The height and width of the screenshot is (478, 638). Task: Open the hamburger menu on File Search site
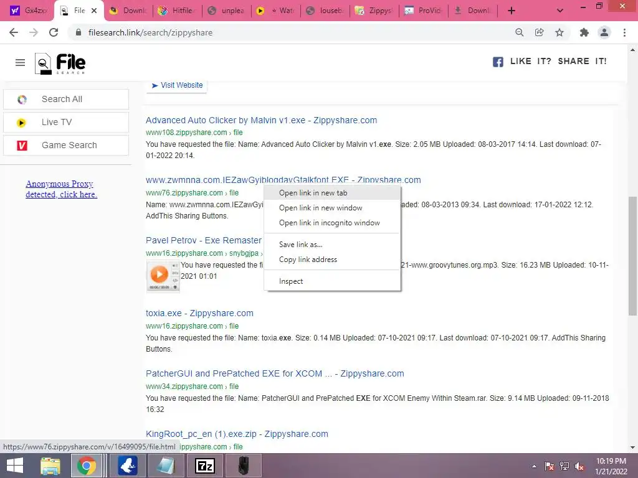(x=20, y=63)
